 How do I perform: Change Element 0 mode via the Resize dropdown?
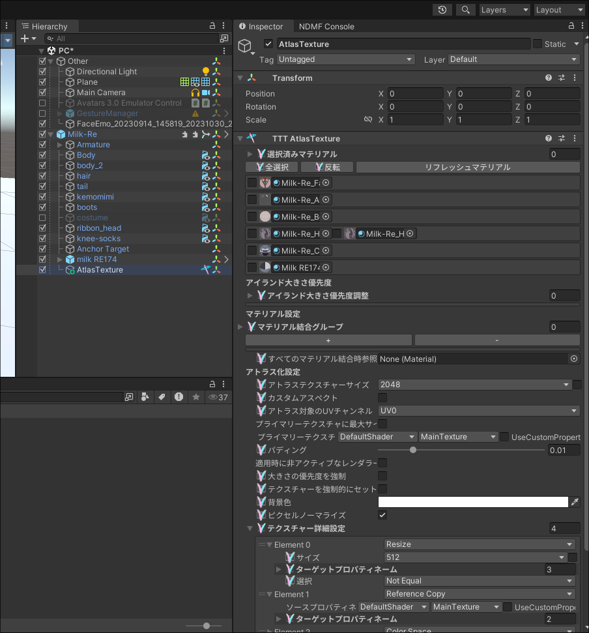click(480, 544)
